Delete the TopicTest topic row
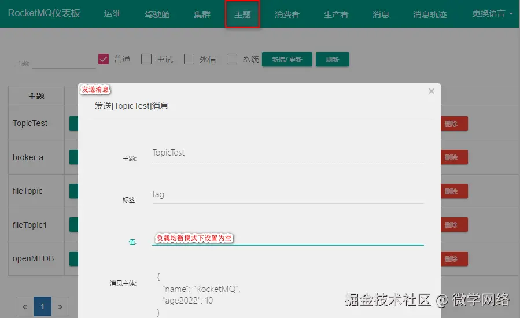The width and height of the screenshot is (520, 318). tap(454, 124)
